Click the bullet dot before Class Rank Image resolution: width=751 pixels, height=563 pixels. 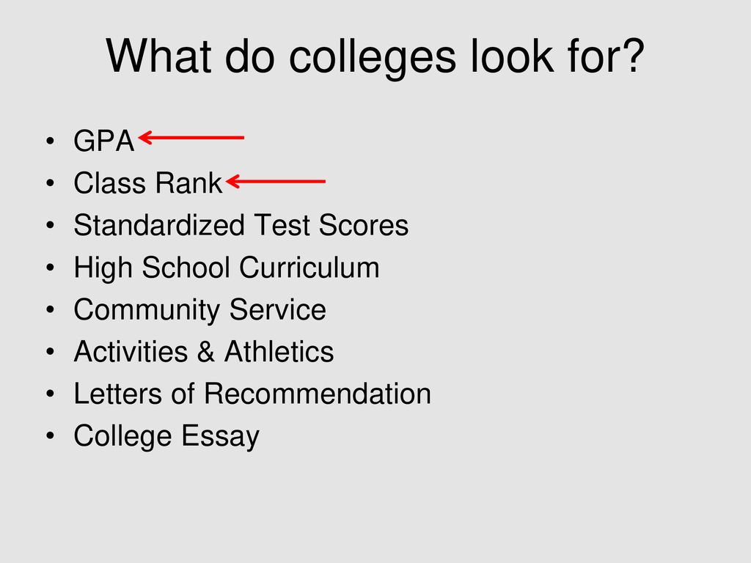51,183
